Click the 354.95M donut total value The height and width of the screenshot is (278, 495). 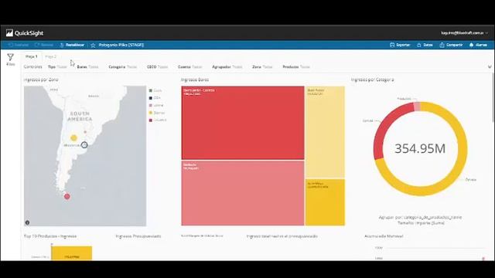tap(420, 148)
